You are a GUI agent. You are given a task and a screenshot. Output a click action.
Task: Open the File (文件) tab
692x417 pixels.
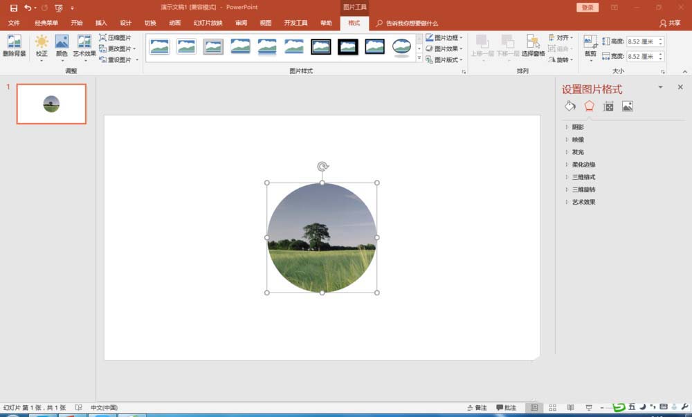click(x=14, y=23)
